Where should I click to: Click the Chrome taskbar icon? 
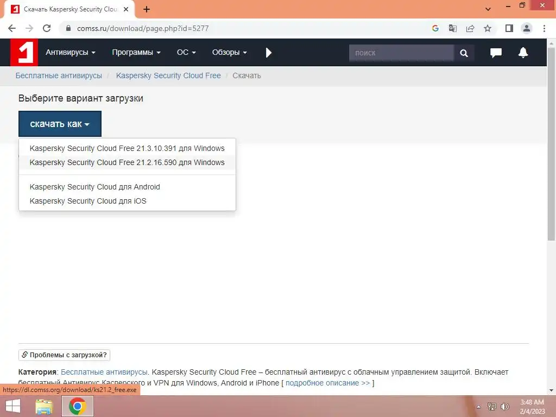pyautogui.click(x=78, y=406)
